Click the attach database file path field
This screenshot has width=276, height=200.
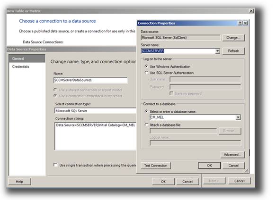[183, 131]
